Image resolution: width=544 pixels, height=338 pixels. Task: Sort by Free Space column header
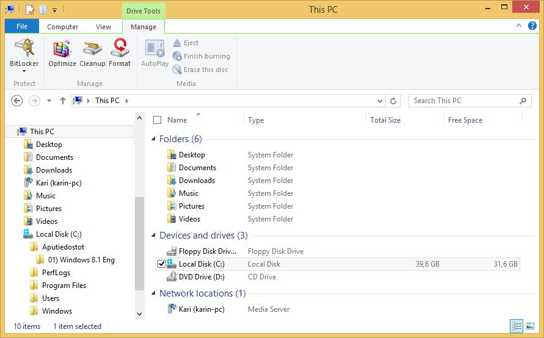tap(465, 120)
